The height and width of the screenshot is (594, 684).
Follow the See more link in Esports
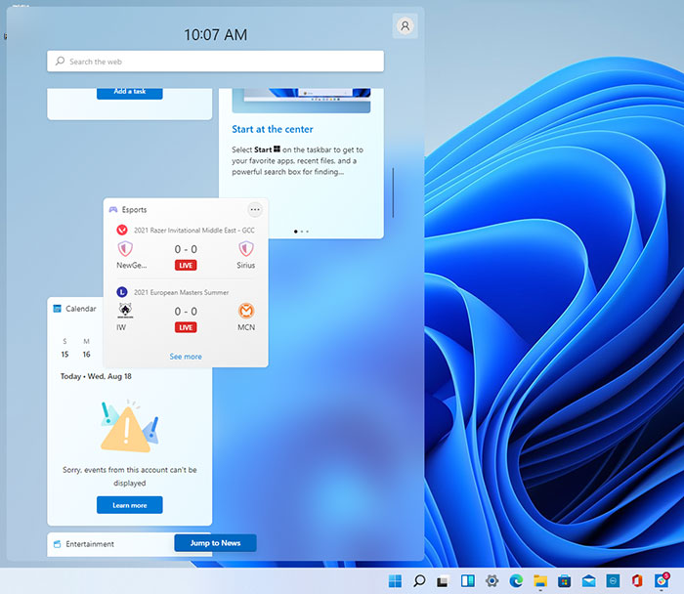186,357
